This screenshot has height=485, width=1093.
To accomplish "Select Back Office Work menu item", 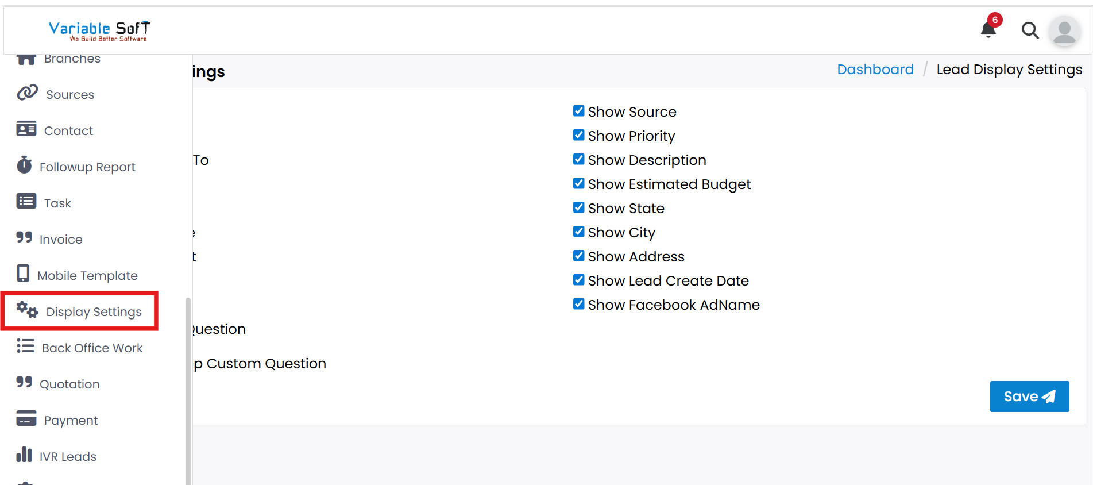I will click(92, 348).
